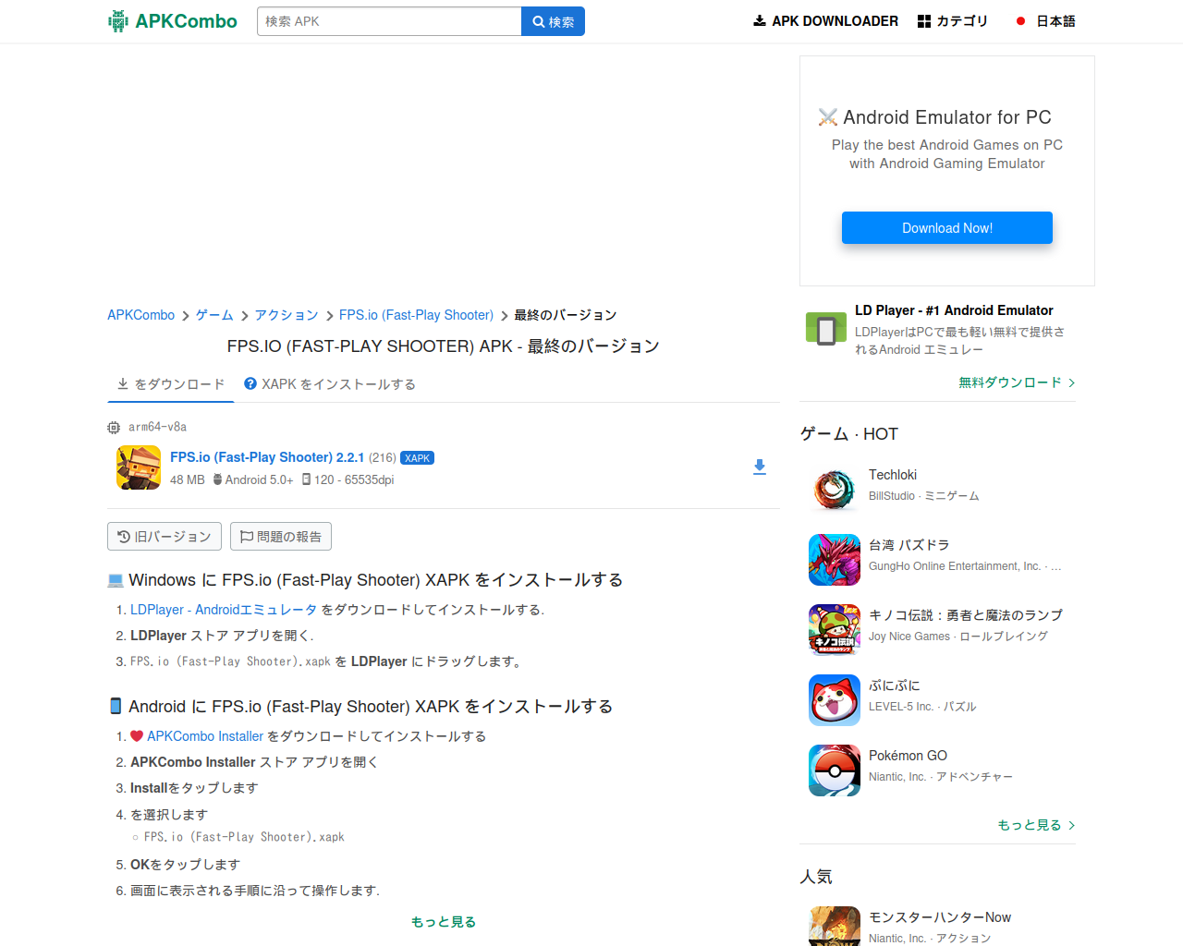Click the ゲーム · HOT section heading

[x=849, y=434]
